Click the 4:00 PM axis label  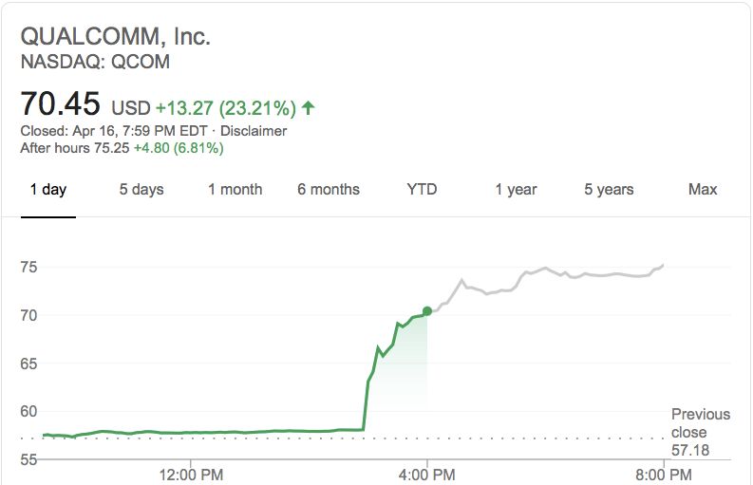426,472
